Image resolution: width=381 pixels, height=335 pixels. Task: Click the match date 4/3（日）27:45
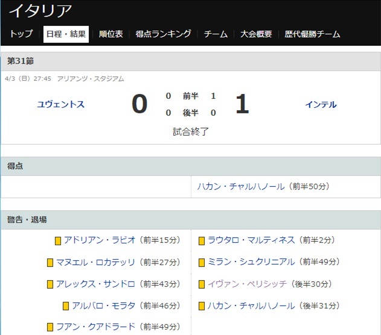[28, 79]
